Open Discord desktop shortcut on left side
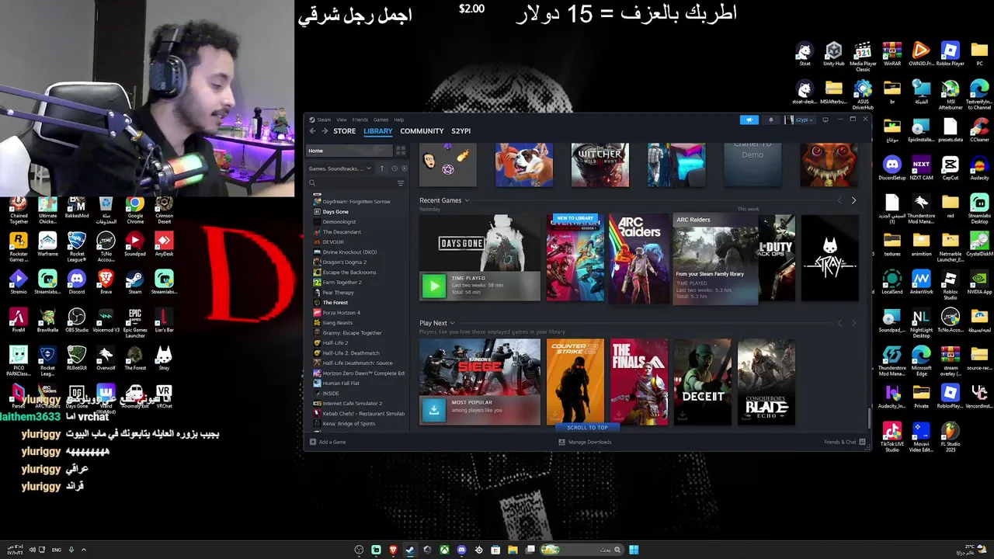 pyautogui.click(x=76, y=282)
